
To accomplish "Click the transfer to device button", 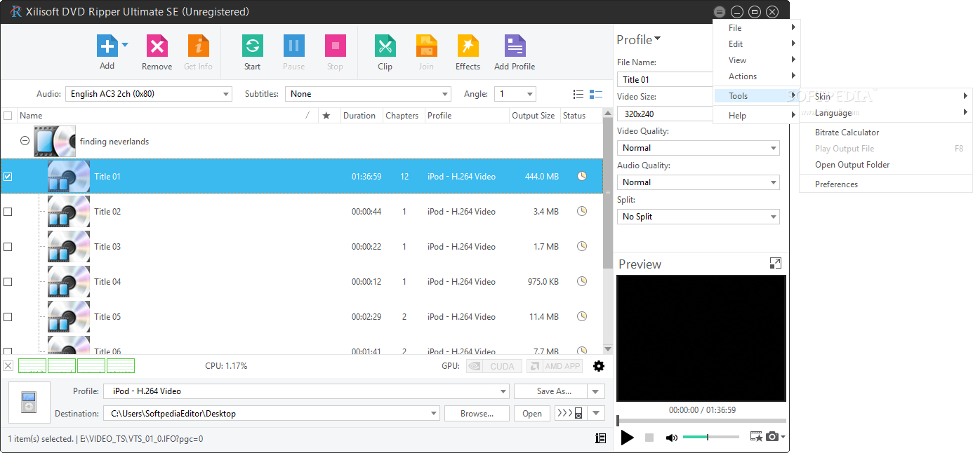I will tap(571, 413).
